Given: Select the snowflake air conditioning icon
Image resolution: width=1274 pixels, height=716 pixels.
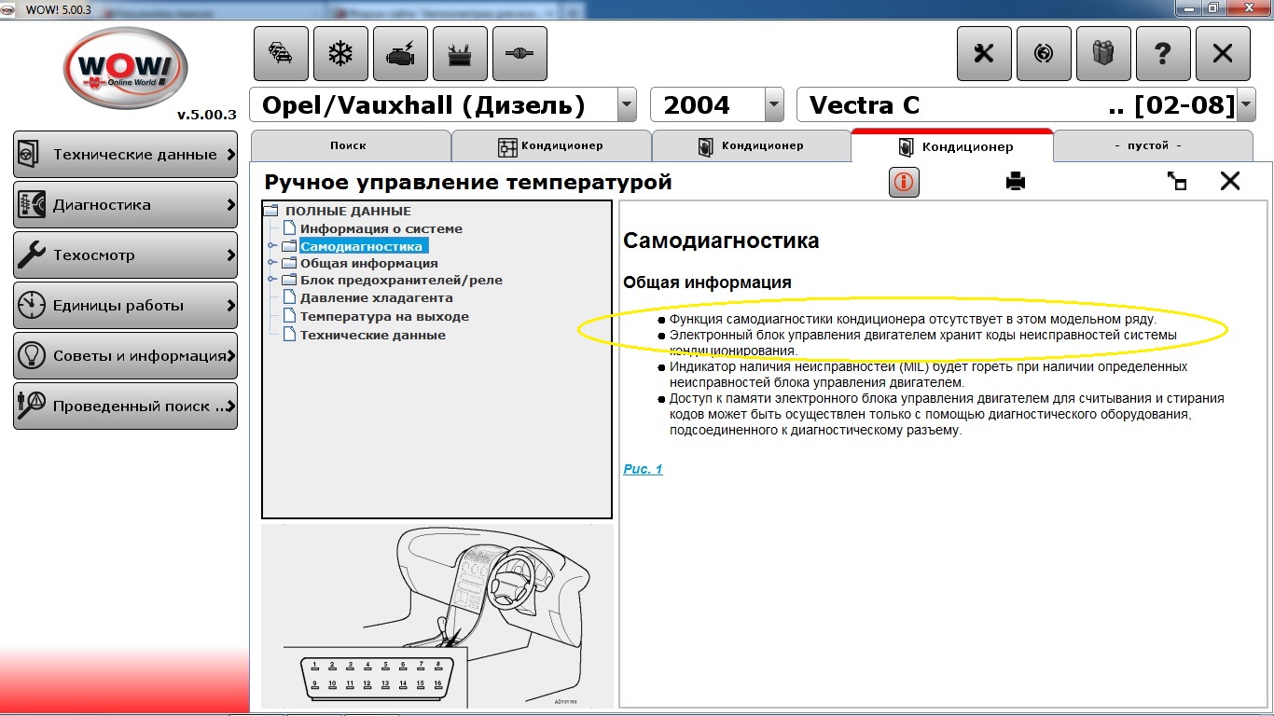Looking at the screenshot, I should pos(340,53).
